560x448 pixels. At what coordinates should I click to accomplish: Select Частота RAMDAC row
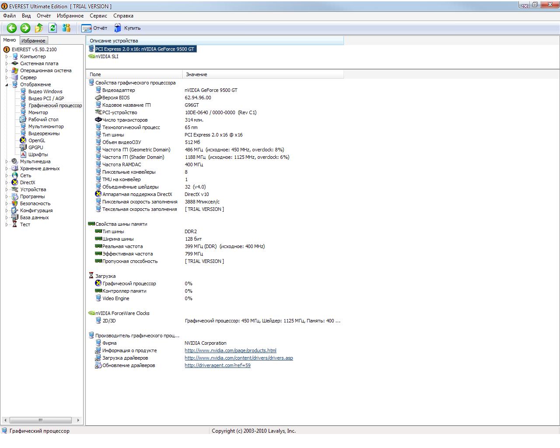[x=214, y=164]
